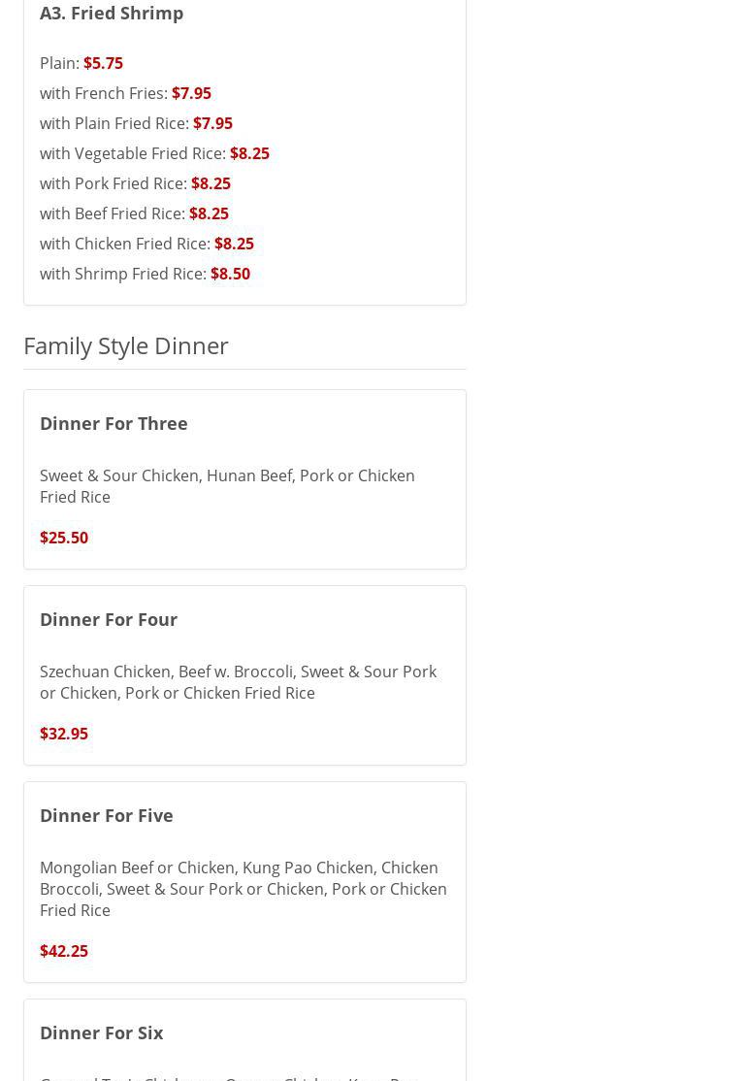
Task: Open the Dinner For Six item
Action: click(102, 1032)
